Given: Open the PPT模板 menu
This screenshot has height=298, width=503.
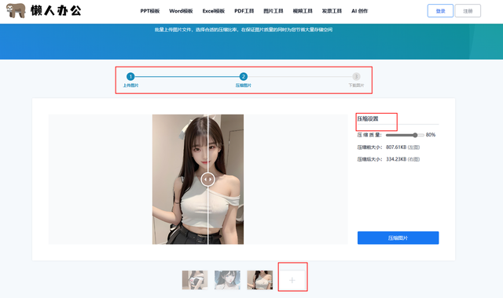Looking at the screenshot, I should click(x=150, y=11).
